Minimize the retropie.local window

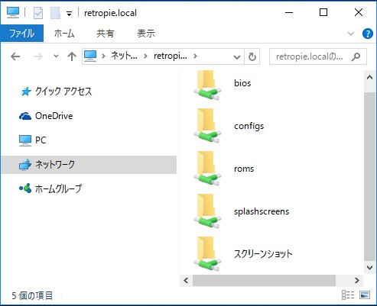click(x=289, y=12)
